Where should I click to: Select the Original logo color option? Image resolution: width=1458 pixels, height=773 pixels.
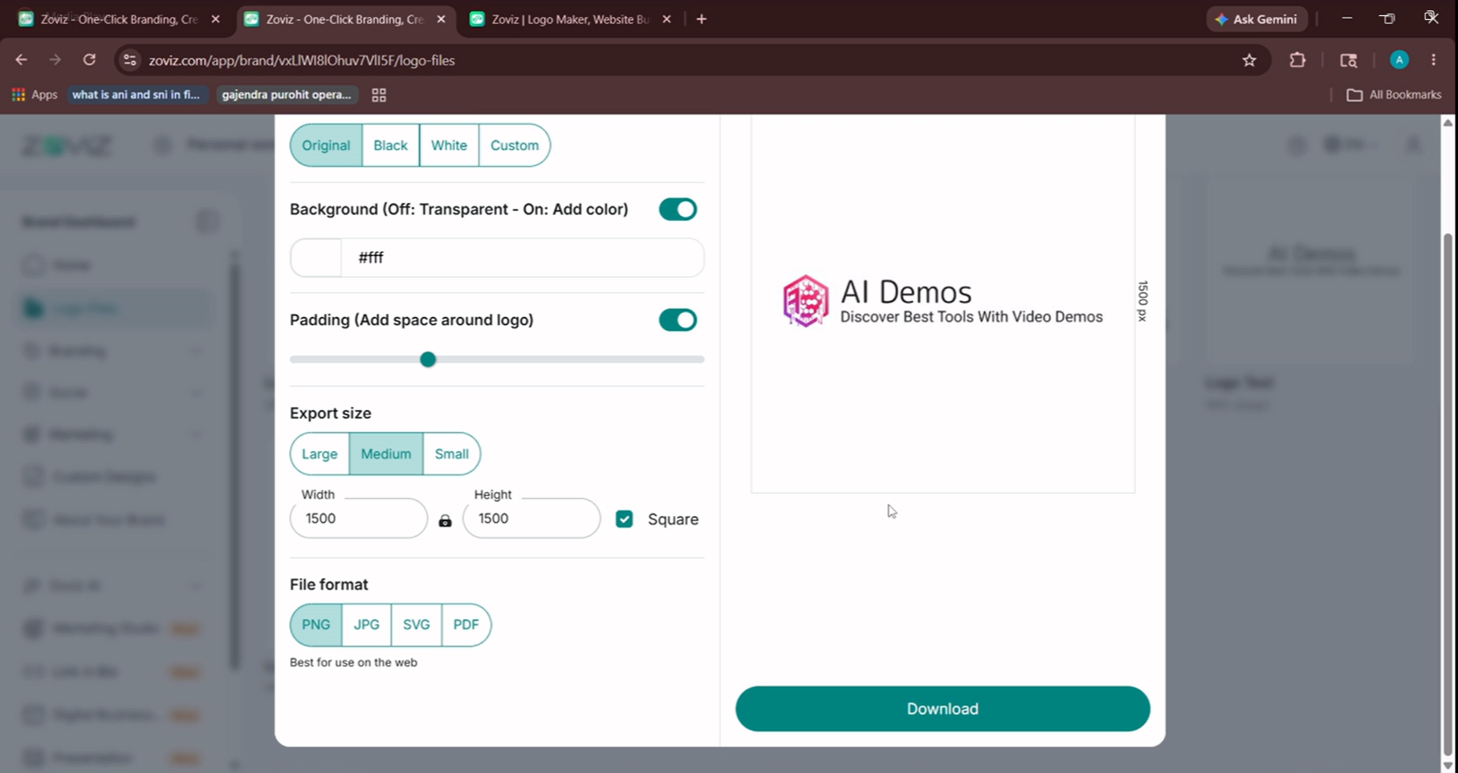[x=326, y=145]
